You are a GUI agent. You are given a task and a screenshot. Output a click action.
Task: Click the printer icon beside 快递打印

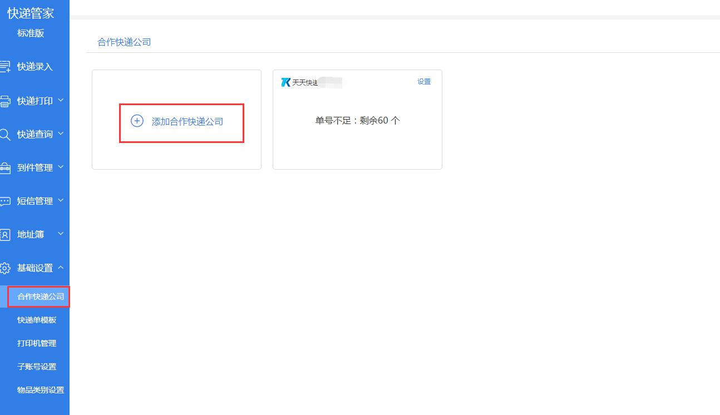point(5,101)
